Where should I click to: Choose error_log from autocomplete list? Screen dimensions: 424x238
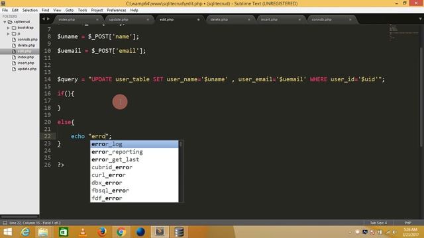(x=134, y=144)
